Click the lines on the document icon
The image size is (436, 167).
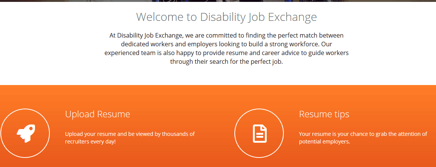click(x=260, y=135)
